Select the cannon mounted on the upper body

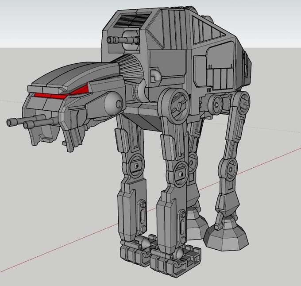pyautogui.click(x=123, y=40)
